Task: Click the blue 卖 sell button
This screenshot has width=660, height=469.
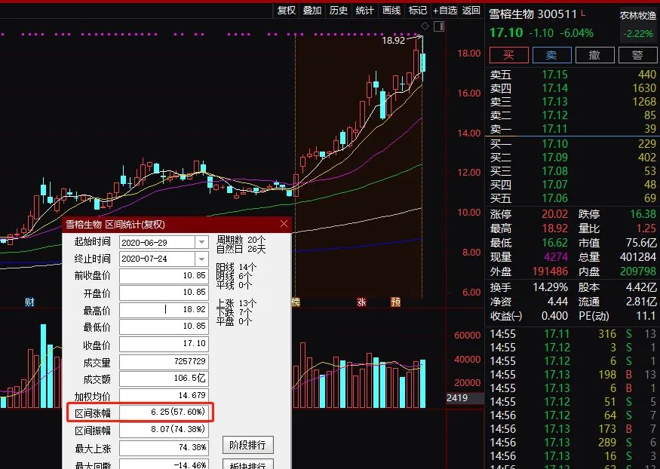Action: click(551, 55)
